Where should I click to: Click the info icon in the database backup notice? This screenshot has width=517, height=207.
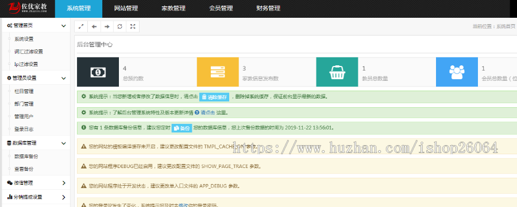[83, 128]
